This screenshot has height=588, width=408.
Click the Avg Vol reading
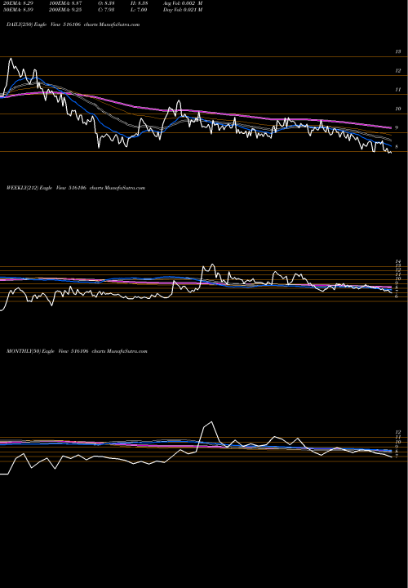(x=183, y=2)
